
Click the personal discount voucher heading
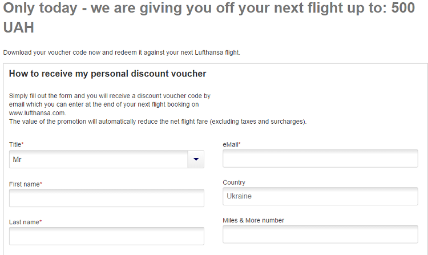click(x=107, y=74)
